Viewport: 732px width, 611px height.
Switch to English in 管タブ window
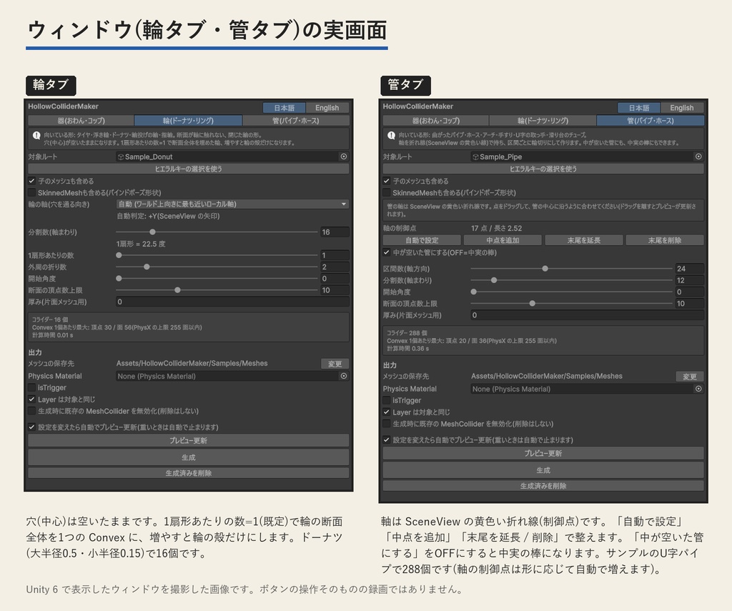point(682,108)
